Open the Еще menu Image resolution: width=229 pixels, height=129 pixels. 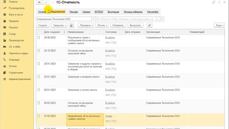[219, 25]
